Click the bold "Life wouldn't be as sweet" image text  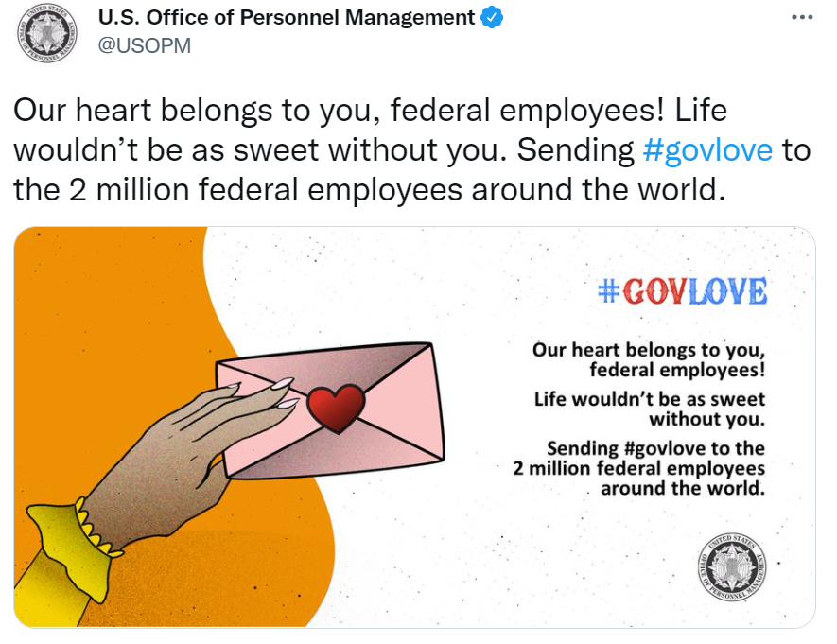pyautogui.click(x=650, y=399)
